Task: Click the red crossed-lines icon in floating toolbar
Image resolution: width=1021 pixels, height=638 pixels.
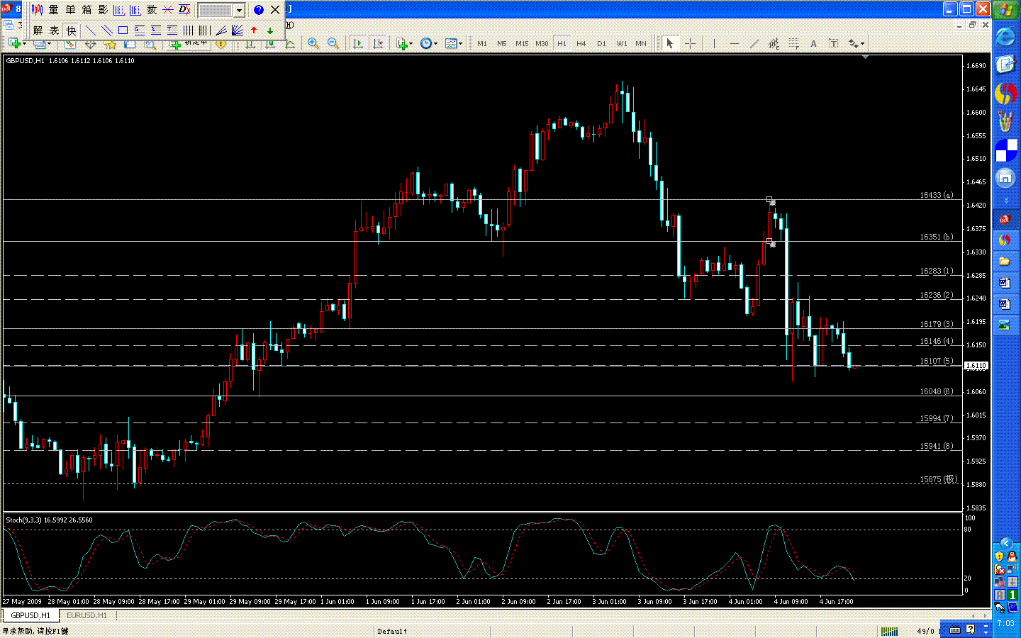Action: tap(168, 10)
